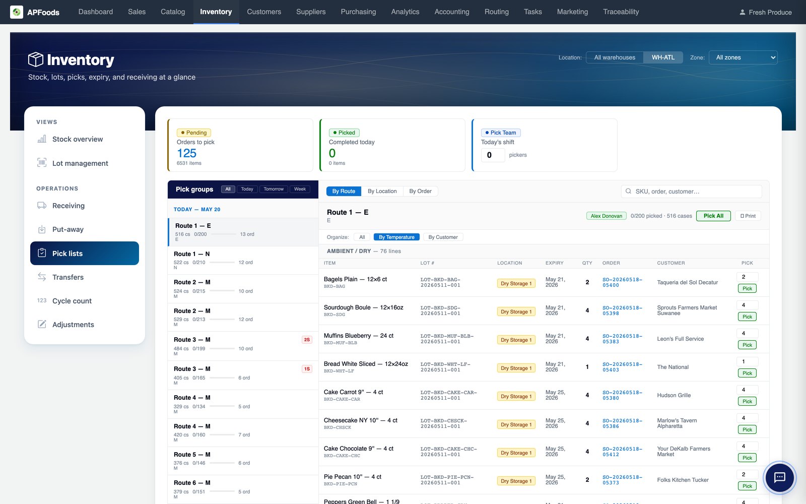
Task: Edit the pickers count field
Action: click(x=493, y=155)
